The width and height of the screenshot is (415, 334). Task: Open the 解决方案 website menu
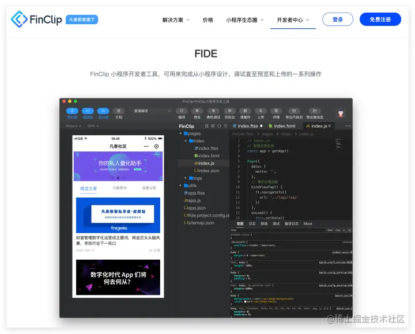176,20
